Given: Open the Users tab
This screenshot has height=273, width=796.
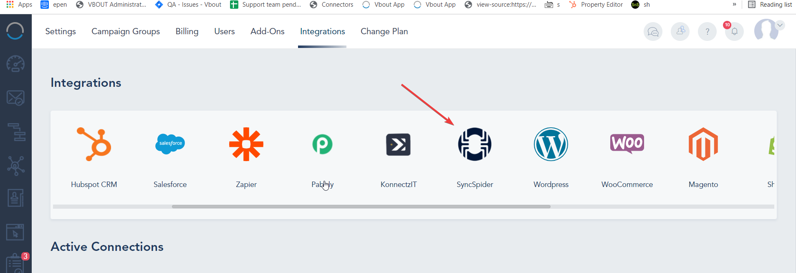Looking at the screenshot, I should click(x=225, y=31).
